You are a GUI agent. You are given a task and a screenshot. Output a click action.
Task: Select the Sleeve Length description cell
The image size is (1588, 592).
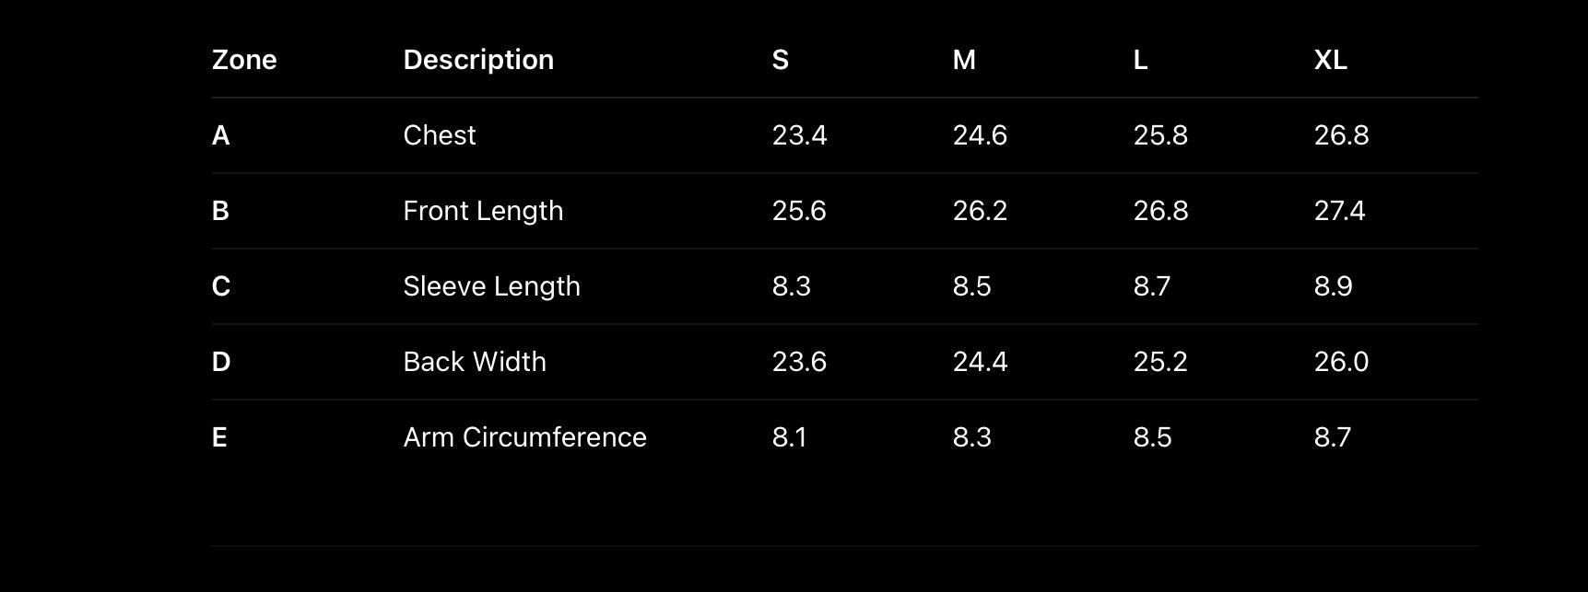pos(491,286)
